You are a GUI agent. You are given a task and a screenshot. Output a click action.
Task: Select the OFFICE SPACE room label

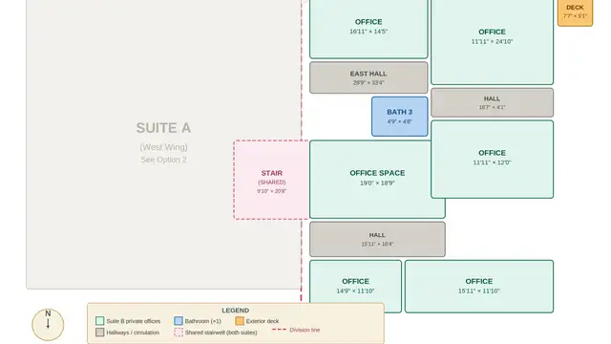coord(377,173)
